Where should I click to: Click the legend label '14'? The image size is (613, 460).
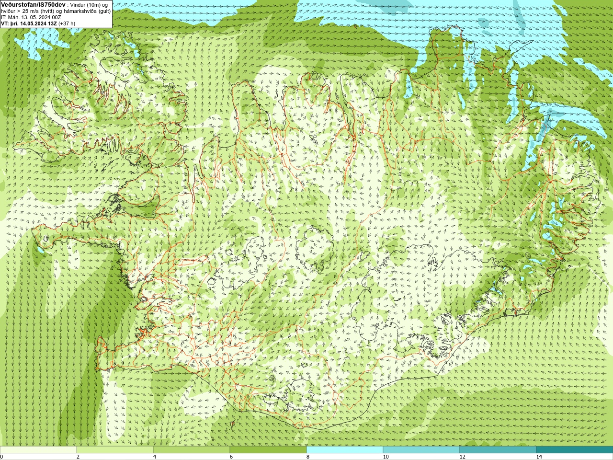click(539, 457)
